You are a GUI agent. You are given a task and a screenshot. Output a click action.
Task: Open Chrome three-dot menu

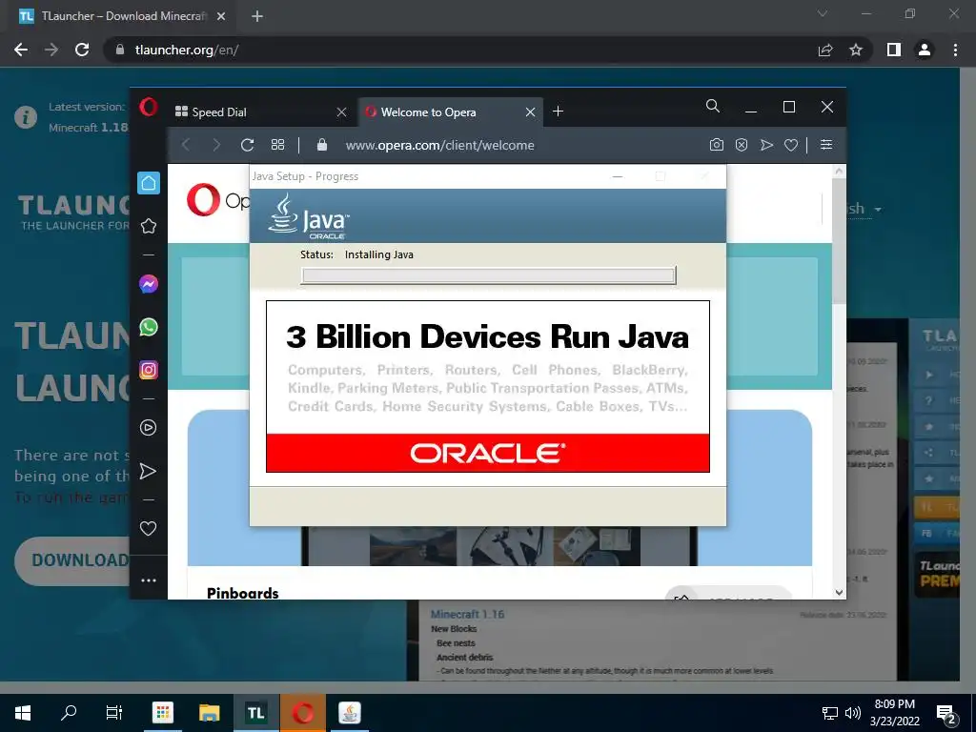[x=955, y=50]
